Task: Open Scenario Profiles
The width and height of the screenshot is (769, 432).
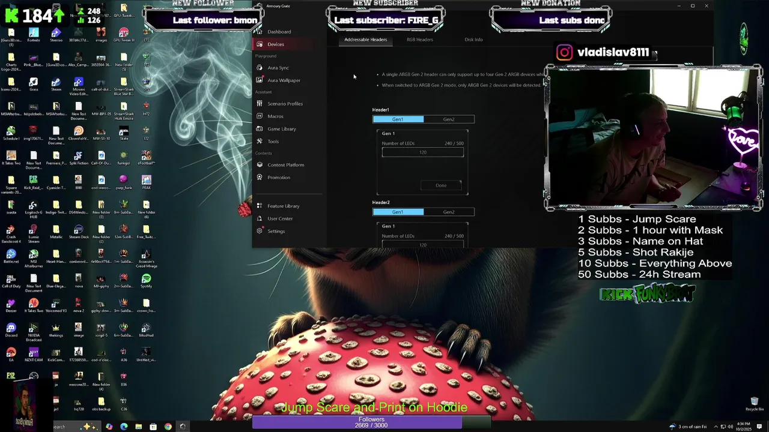Action: point(285,104)
